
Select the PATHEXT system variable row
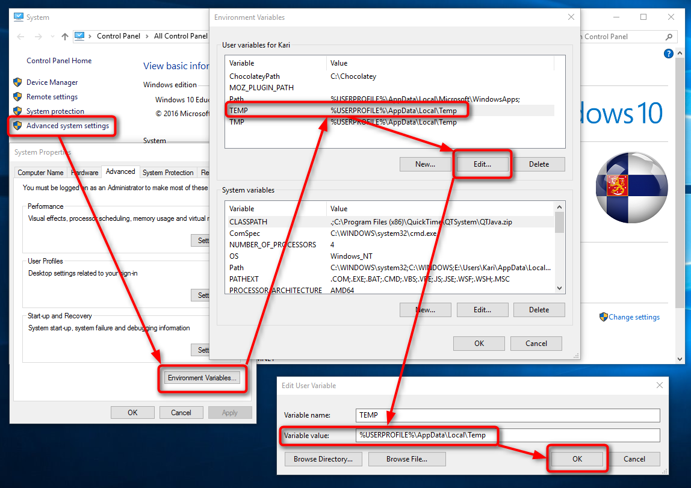pos(389,279)
